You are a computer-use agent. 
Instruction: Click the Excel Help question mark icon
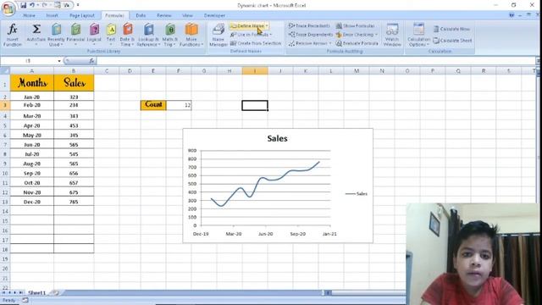(x=512, y=15)
